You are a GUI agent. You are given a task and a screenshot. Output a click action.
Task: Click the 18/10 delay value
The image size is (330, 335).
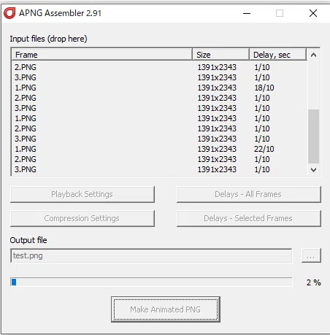264,88
